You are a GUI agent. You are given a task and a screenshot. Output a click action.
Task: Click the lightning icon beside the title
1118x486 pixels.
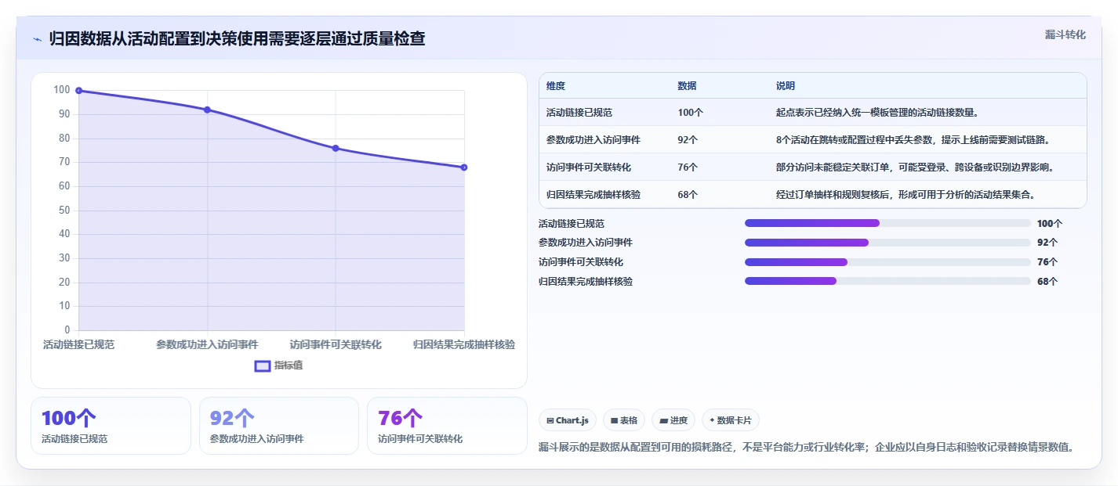click(x=37, y=39)
